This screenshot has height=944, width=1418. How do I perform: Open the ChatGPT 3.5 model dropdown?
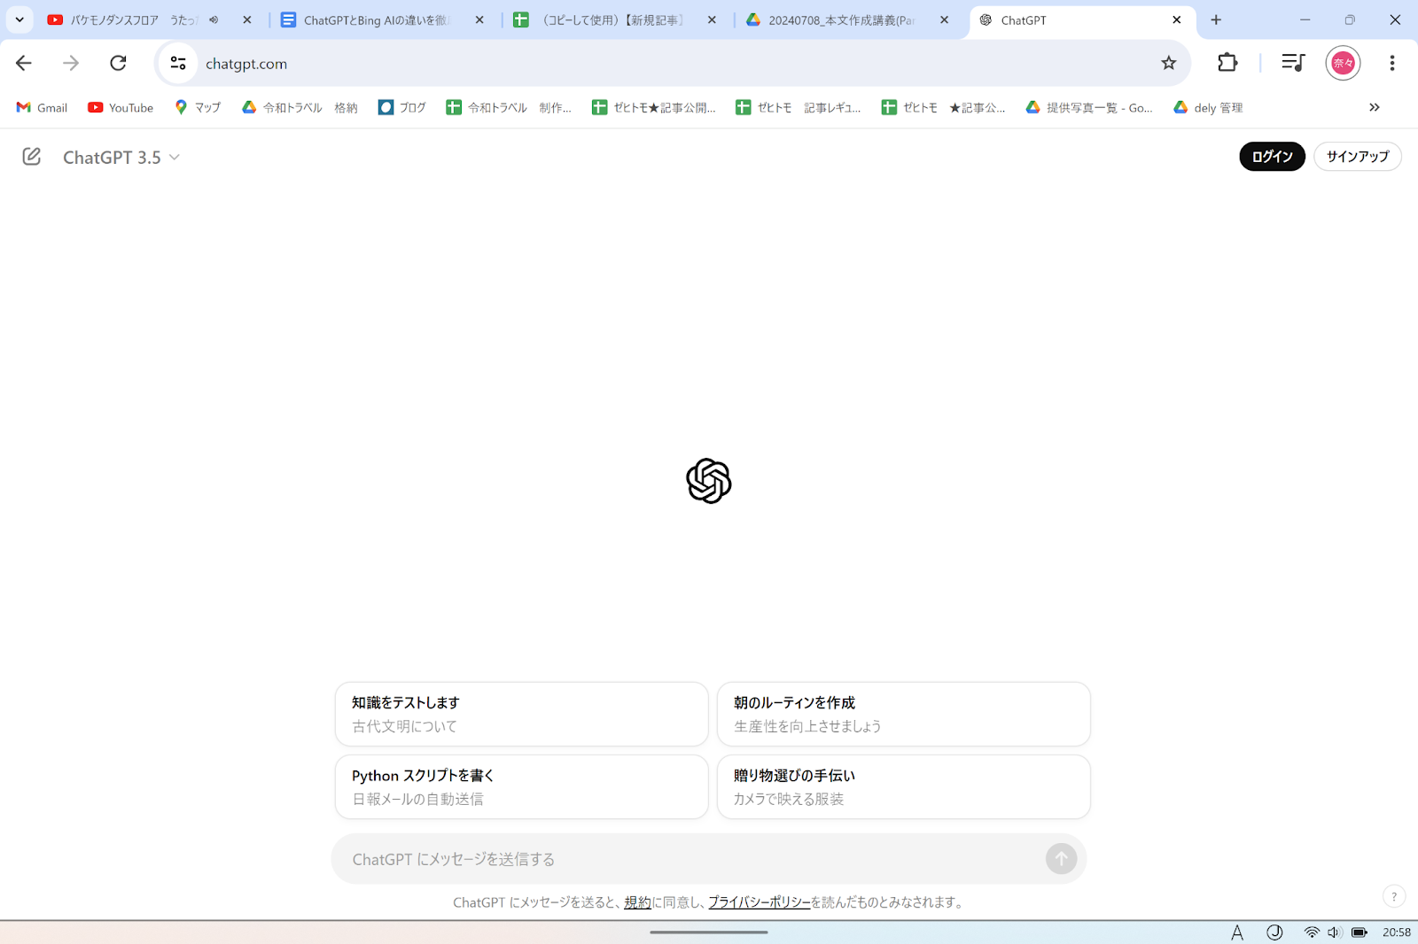[121, 158]
